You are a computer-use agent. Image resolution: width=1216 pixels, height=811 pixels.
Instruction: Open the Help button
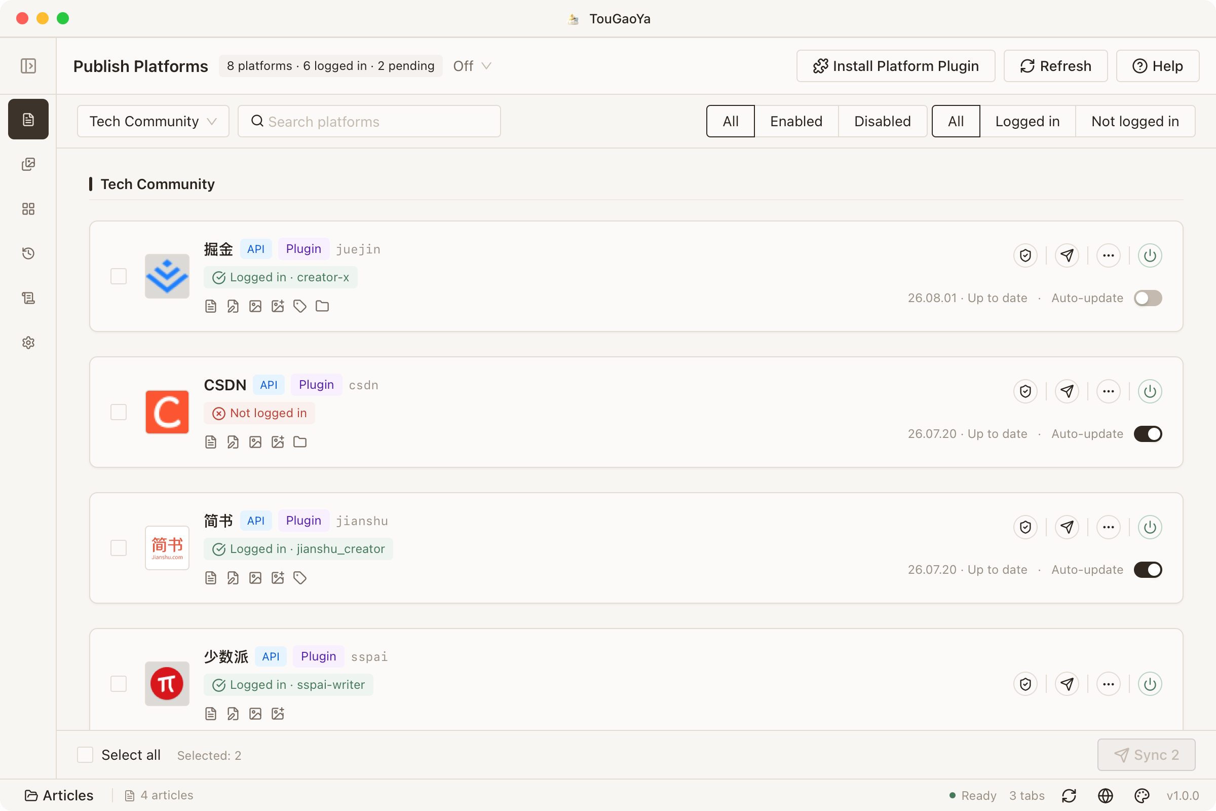click(x=1158, y=66)
